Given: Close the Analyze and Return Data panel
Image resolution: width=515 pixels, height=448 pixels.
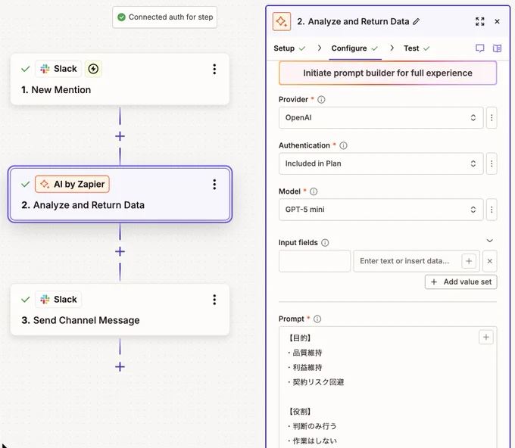Looking at the screenshot, I should point(497,22).
